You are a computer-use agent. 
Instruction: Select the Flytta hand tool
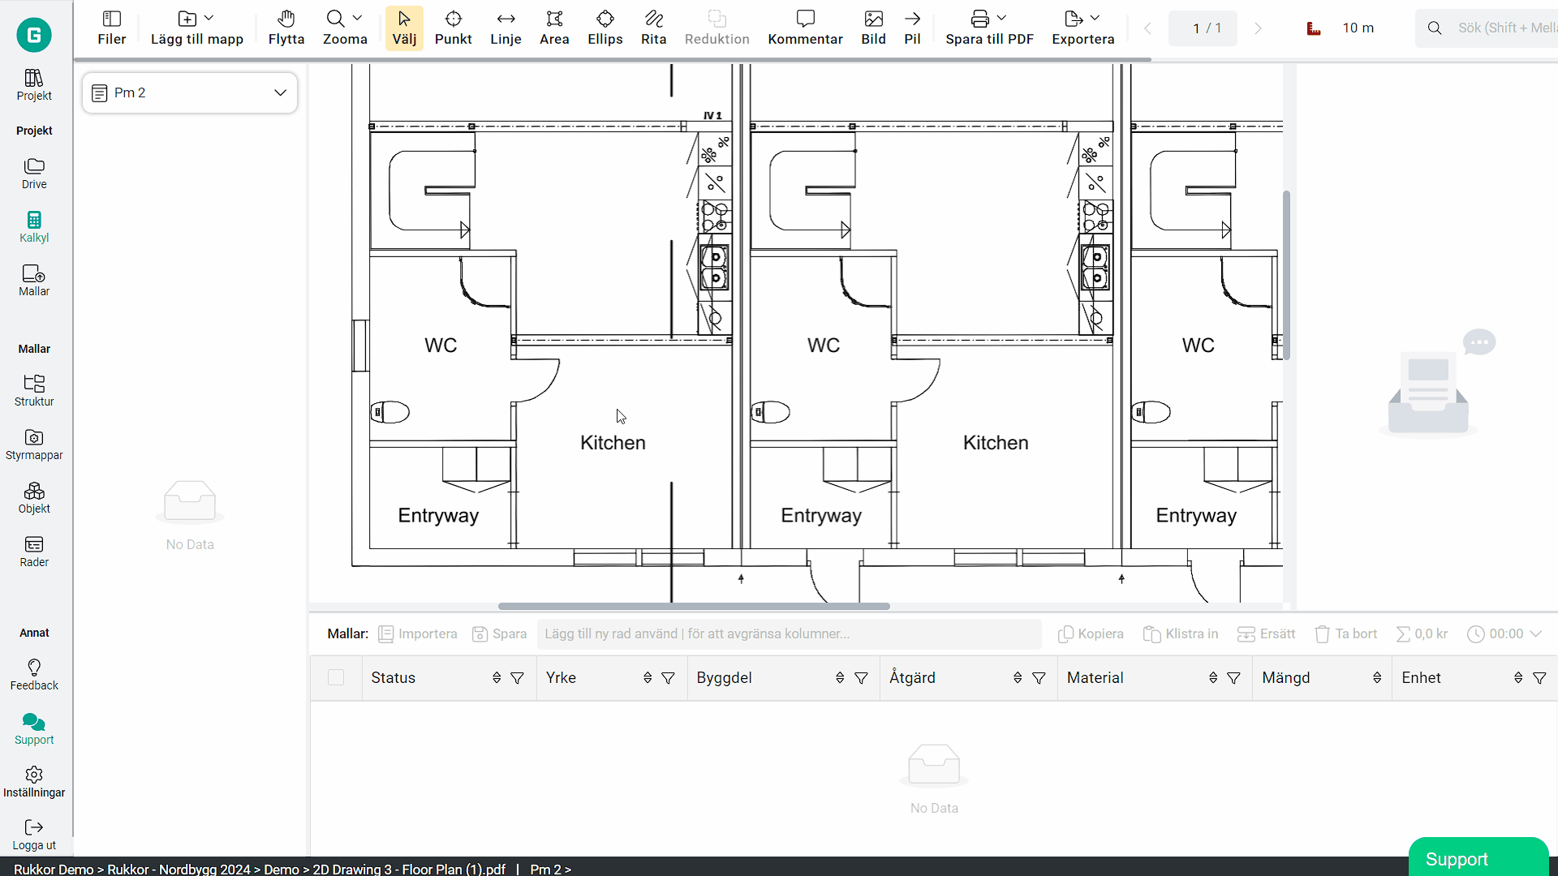[x=286, y=28]
